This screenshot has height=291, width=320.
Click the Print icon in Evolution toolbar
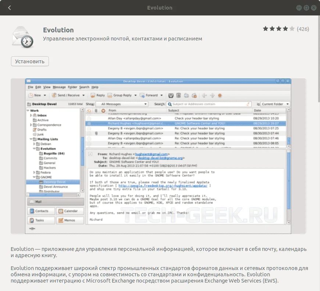171,96
